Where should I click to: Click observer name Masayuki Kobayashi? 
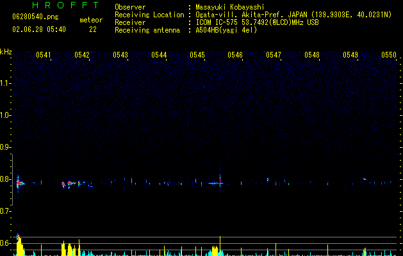click(x=230, y=7)
